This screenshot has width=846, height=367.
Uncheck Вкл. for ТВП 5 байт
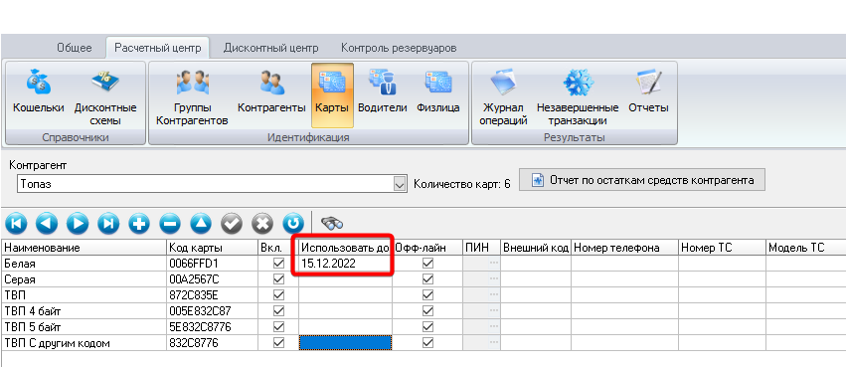pyautogui.click(x=279, y=327)
